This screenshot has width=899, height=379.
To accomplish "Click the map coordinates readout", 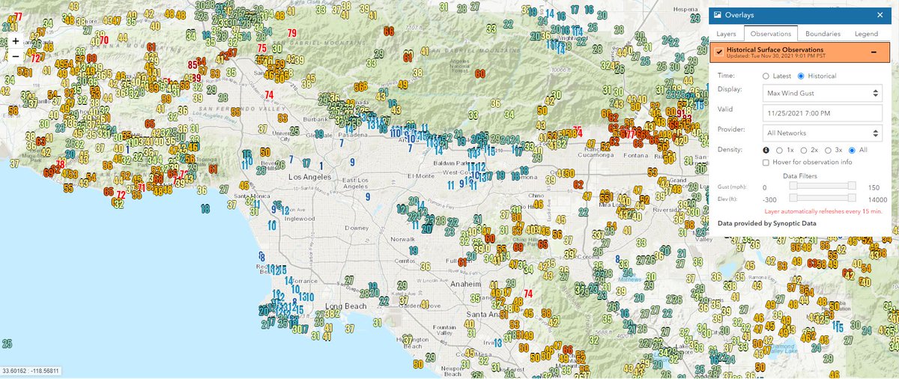I will (x=31, y=371).
